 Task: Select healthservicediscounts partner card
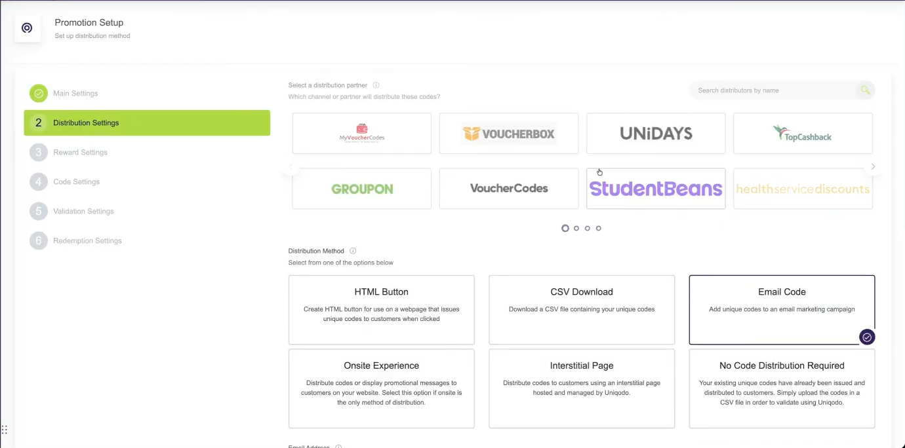point(803,189)
